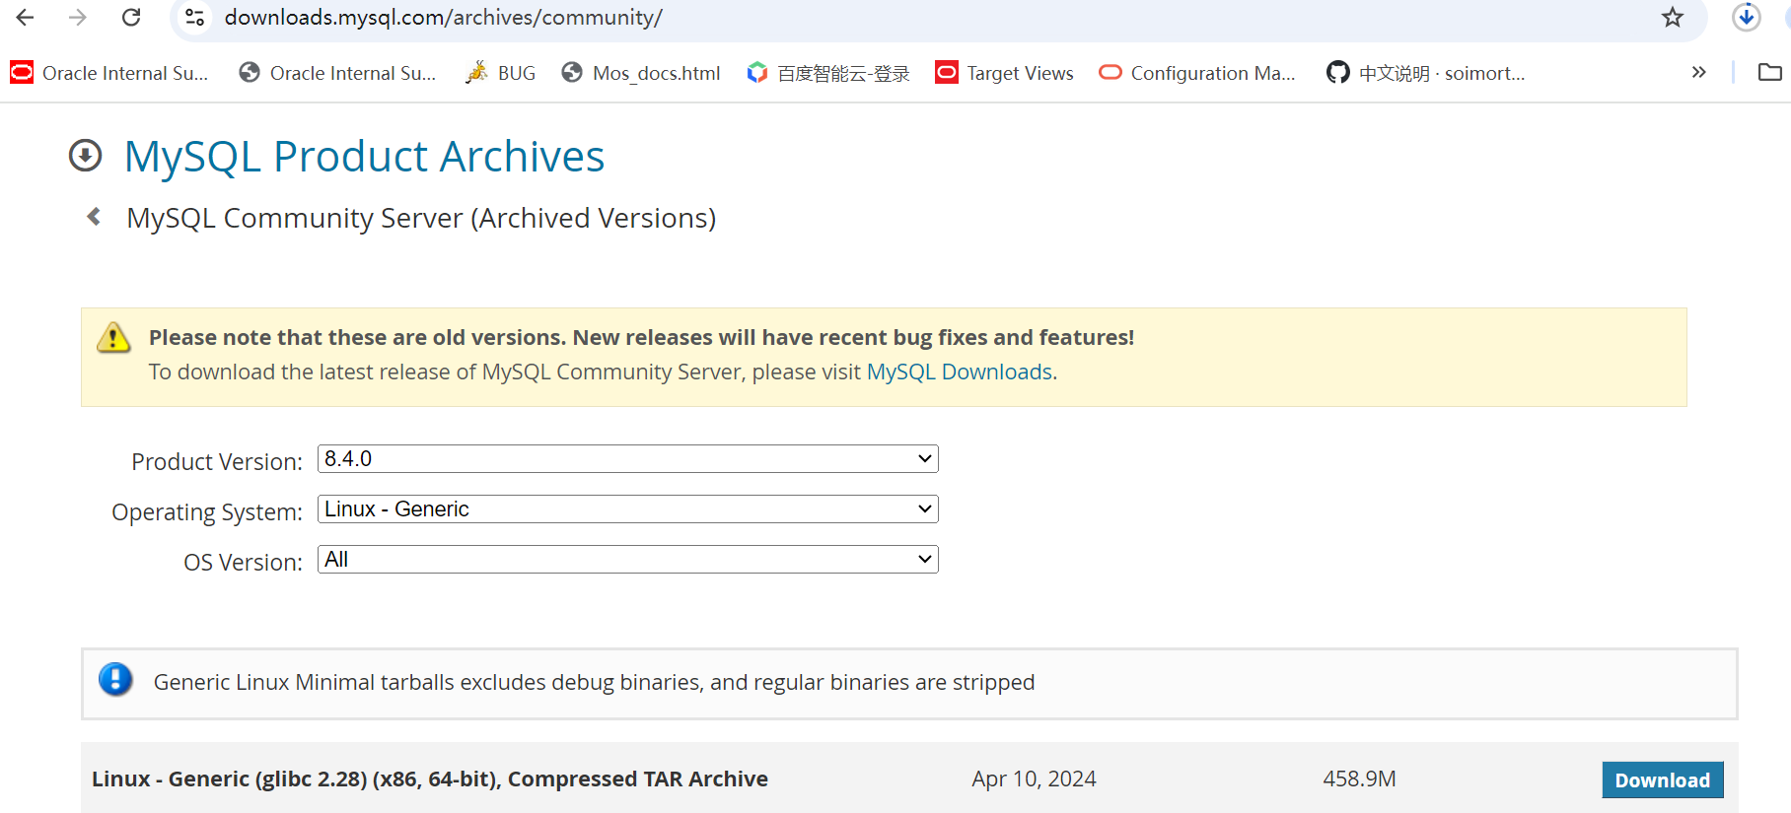
Task: Show more bookmarks with the chevron
Action: [x=1698, y=72]
